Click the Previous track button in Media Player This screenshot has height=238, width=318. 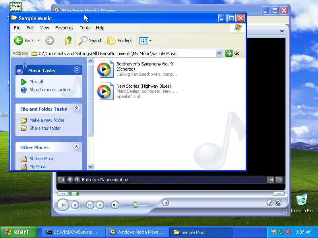pyautogui.click(x=90, y=205)
